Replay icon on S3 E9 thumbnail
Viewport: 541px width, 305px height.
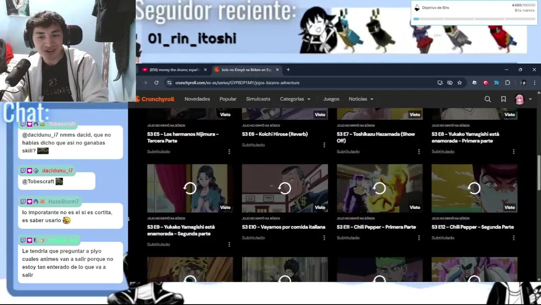[190, 188]
